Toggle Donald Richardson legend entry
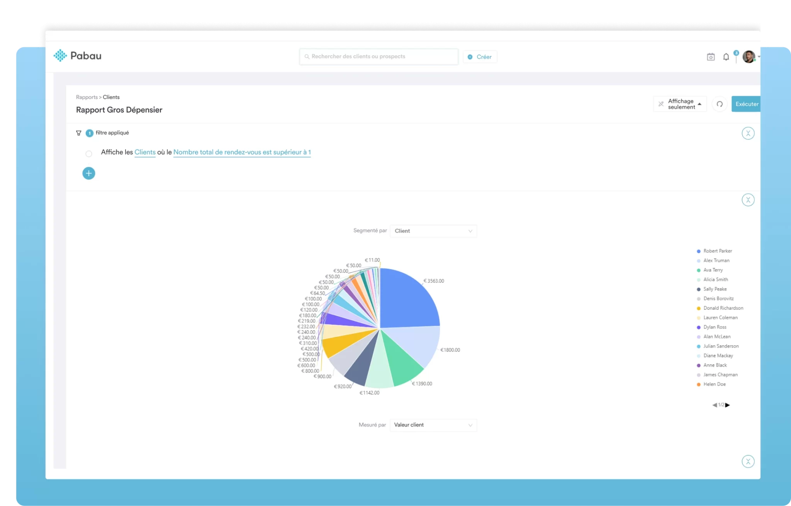 (x=723, y=308)
